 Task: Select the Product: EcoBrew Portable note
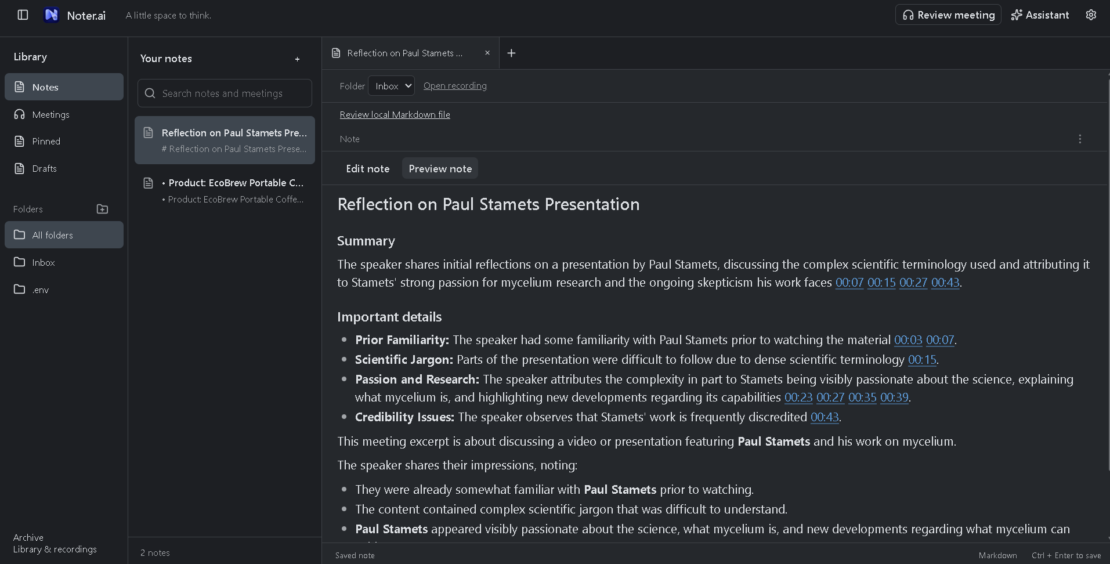(x=225, y=190)
